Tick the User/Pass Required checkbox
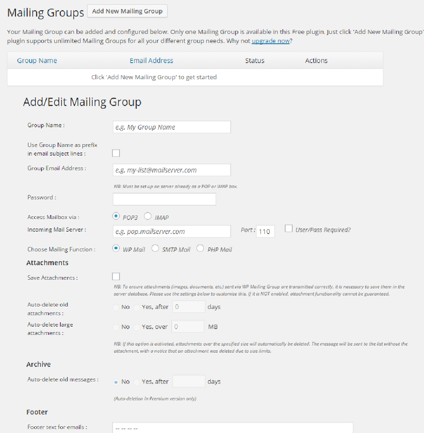The width and height of the screenshot is (424, 433). tap(289, 229)
